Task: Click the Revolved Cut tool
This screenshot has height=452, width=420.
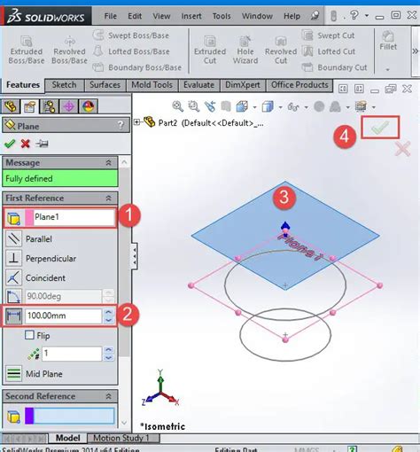Action: tap(281, 50)
